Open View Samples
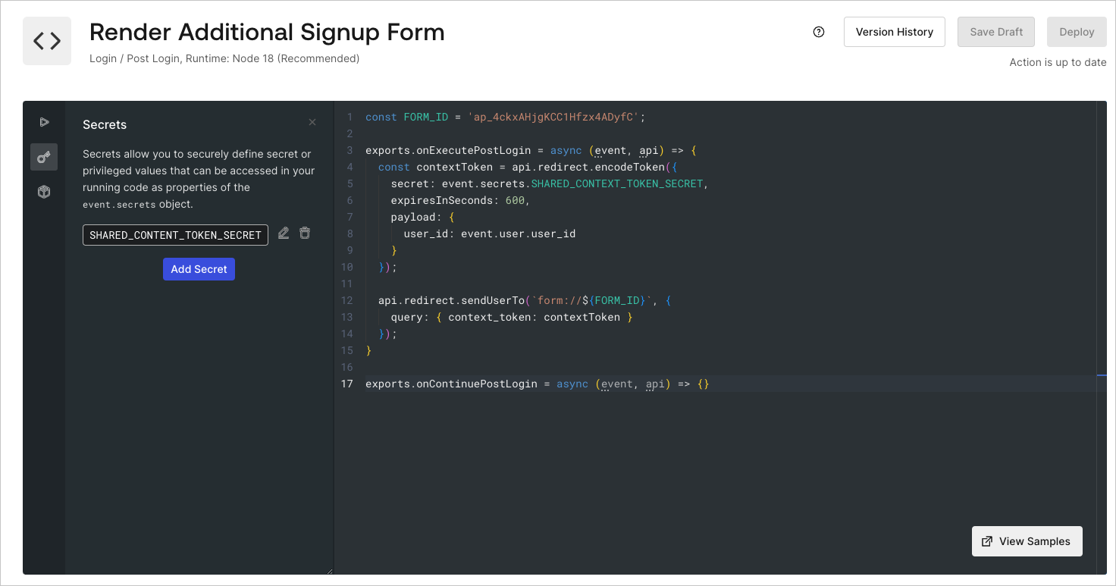 pos(1027,541)
